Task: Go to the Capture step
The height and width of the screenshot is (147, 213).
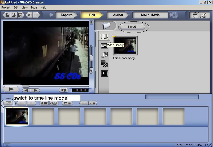Action: (66, 15)
